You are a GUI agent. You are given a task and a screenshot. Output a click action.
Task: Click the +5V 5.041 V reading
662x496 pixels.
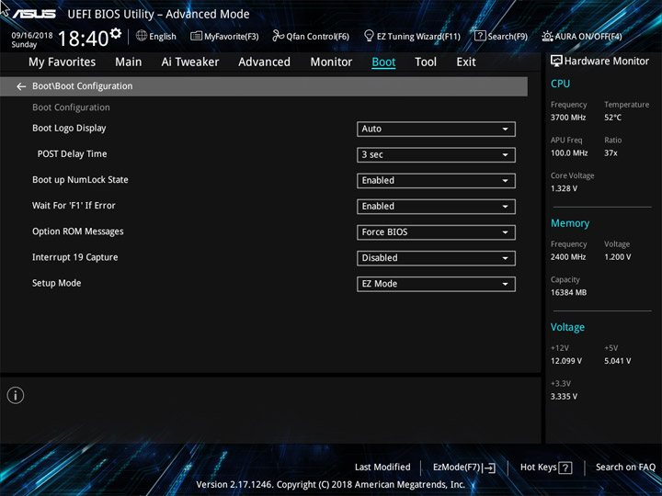tap(618, 361)
